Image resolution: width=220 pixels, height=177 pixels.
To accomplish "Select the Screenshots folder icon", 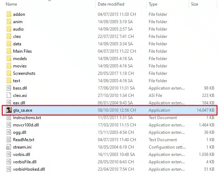I will coord(9,73).
